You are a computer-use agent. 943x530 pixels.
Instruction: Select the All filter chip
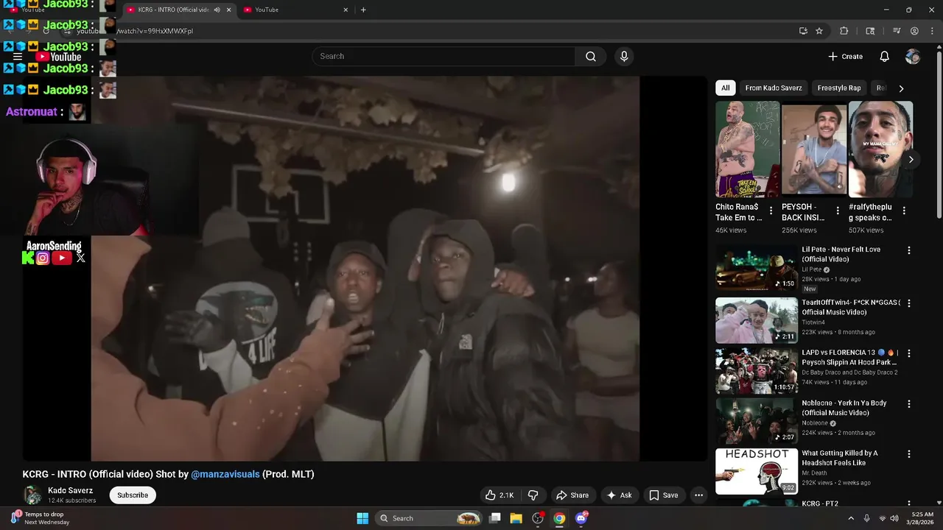click(x=726, y=88)
